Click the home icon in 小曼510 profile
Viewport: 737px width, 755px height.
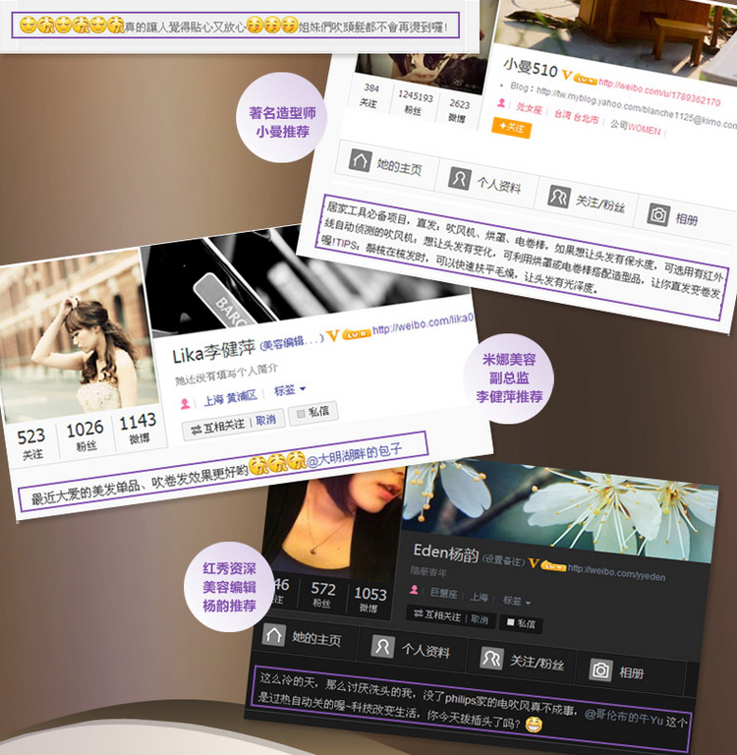[360, 160]
